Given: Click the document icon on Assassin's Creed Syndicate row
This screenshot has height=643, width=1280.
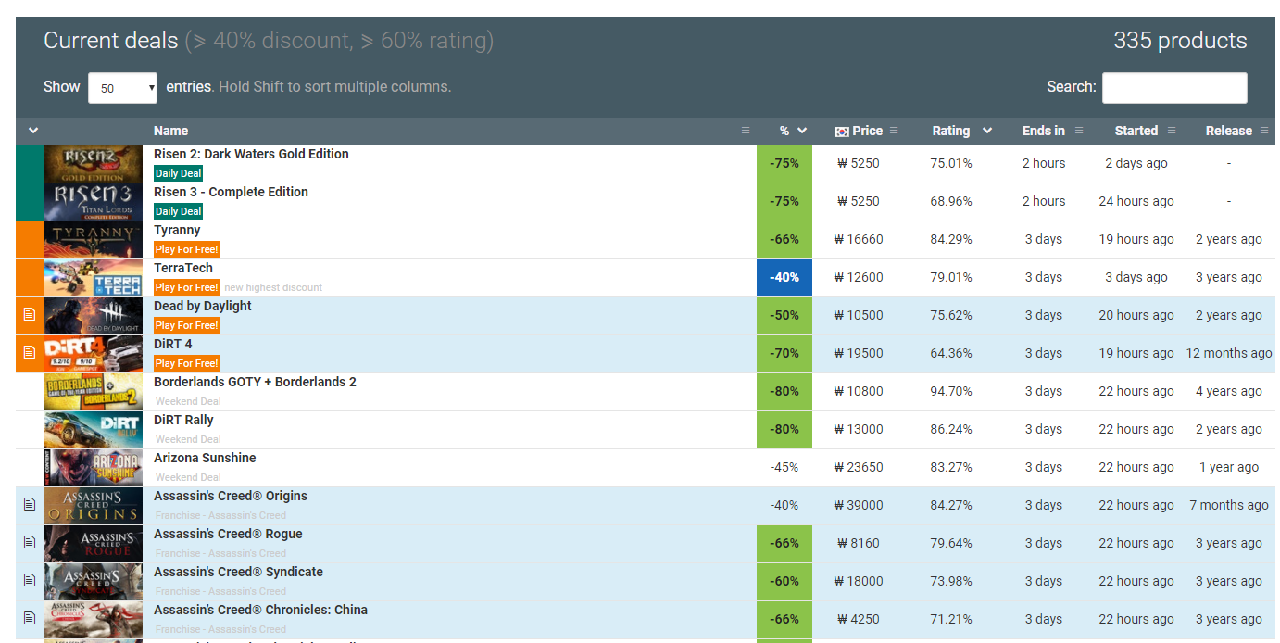Looking at the screenshot, I should (29, 580).
